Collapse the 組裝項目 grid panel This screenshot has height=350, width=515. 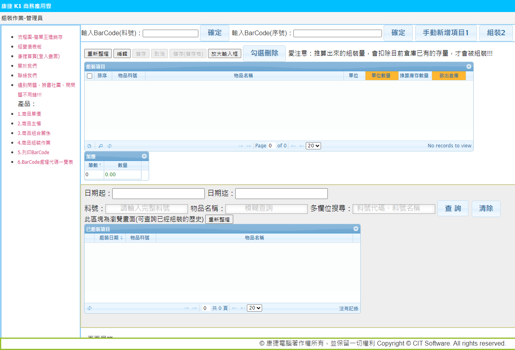tap(469, 66)
